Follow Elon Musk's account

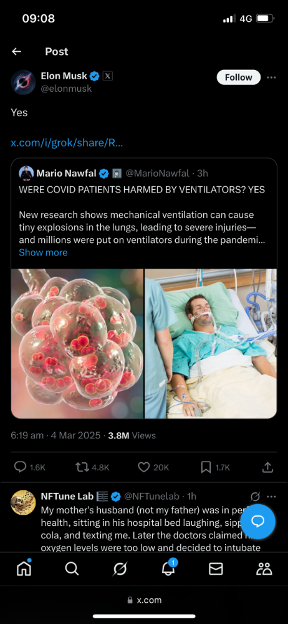tap(238, 77)
